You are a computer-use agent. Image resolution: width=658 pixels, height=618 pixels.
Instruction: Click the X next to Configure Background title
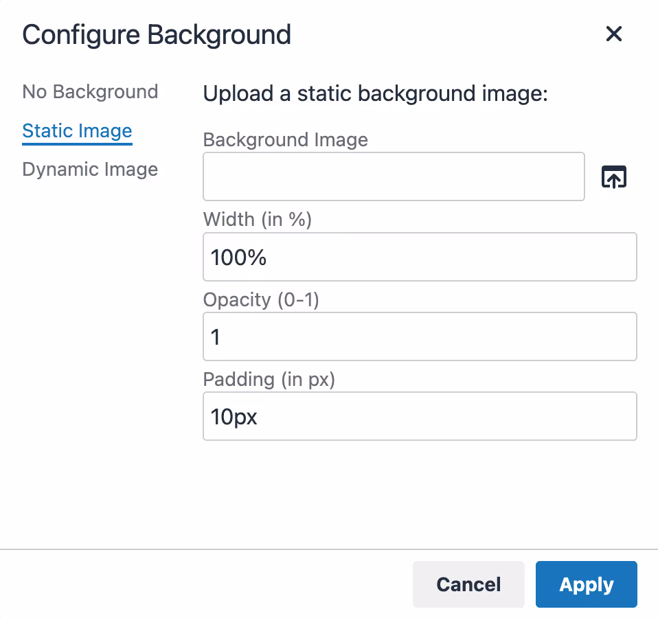point(613,34)
